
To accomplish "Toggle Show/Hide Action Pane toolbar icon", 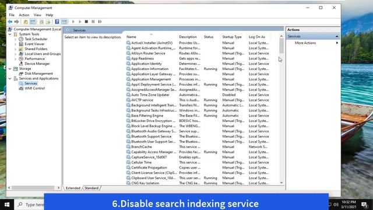I will coord(64,22).
